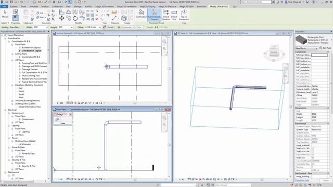This screenshot has height=187, width=333.
Task: Select the Rotate tool
Action: click(75, 19)
